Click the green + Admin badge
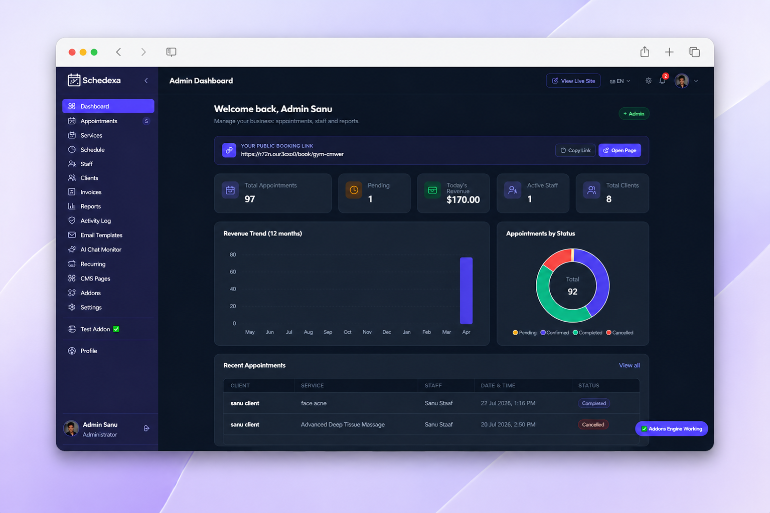The height and width of the screenshot is (513, 770). [x=634, y=114]
